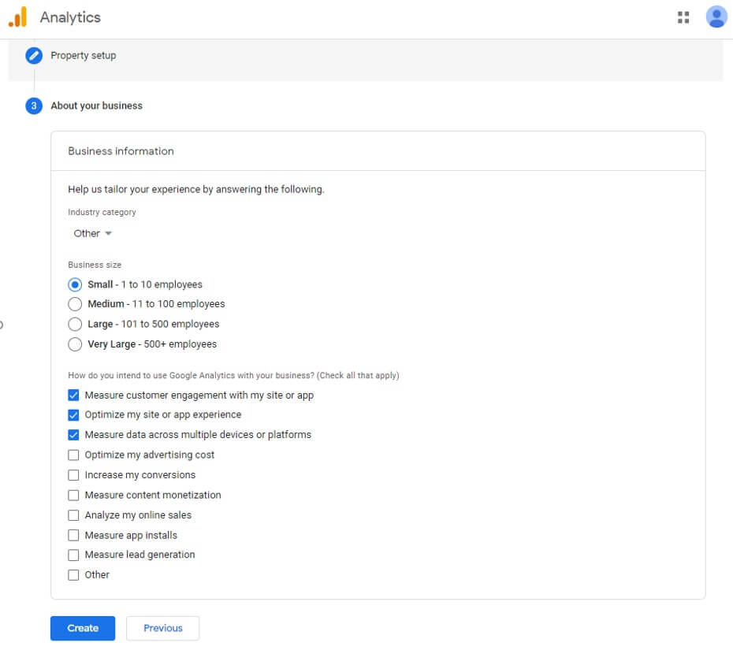The height and width of the screenshot is (650, 733).
Task: Open the Industry category dropdown
Action: (93, 233)
